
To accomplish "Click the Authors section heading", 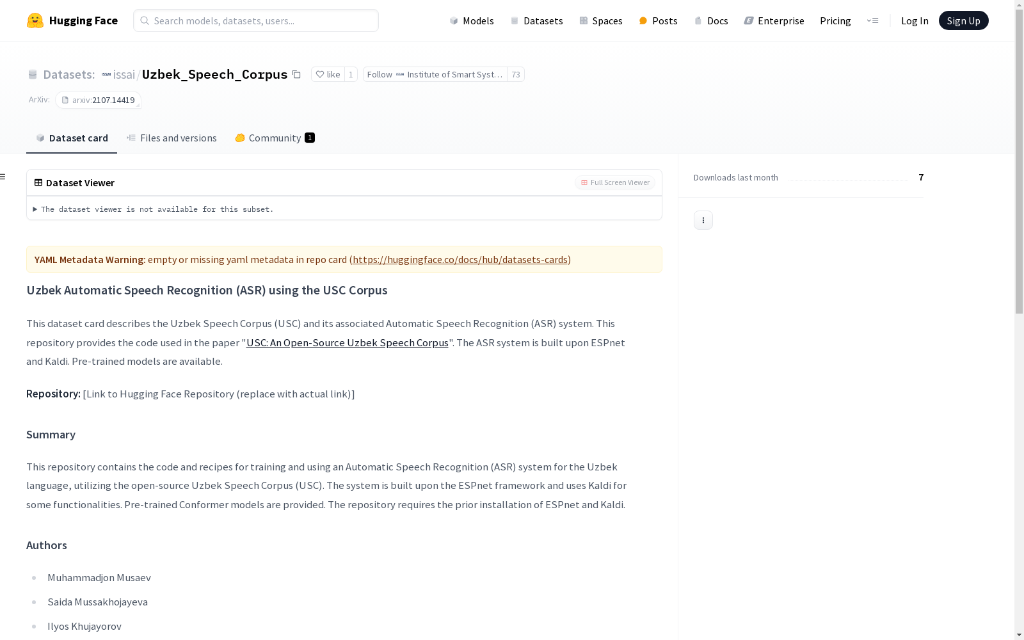I will (47, 545).
